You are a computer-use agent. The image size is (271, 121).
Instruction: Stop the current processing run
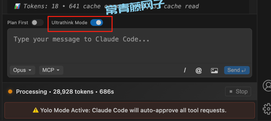click(238, 91)
